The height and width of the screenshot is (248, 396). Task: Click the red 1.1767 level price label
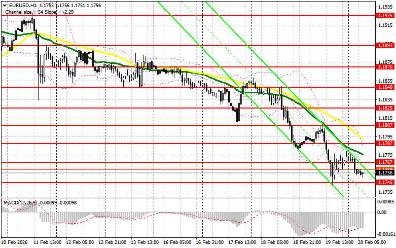(x=385, y=162)
